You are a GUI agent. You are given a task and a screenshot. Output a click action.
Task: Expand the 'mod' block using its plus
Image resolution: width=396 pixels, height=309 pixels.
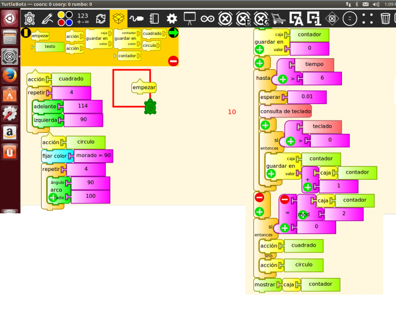[302, 215]
